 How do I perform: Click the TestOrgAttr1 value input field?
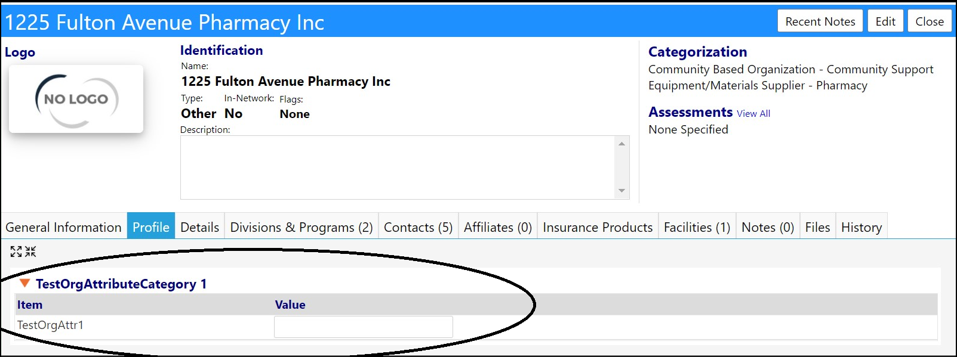click(x=364, y=327)
